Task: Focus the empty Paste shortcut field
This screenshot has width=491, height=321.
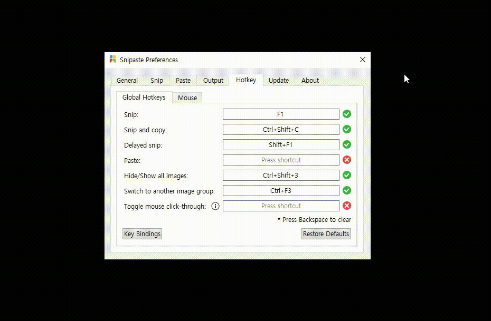Action: tap(281, 160)
